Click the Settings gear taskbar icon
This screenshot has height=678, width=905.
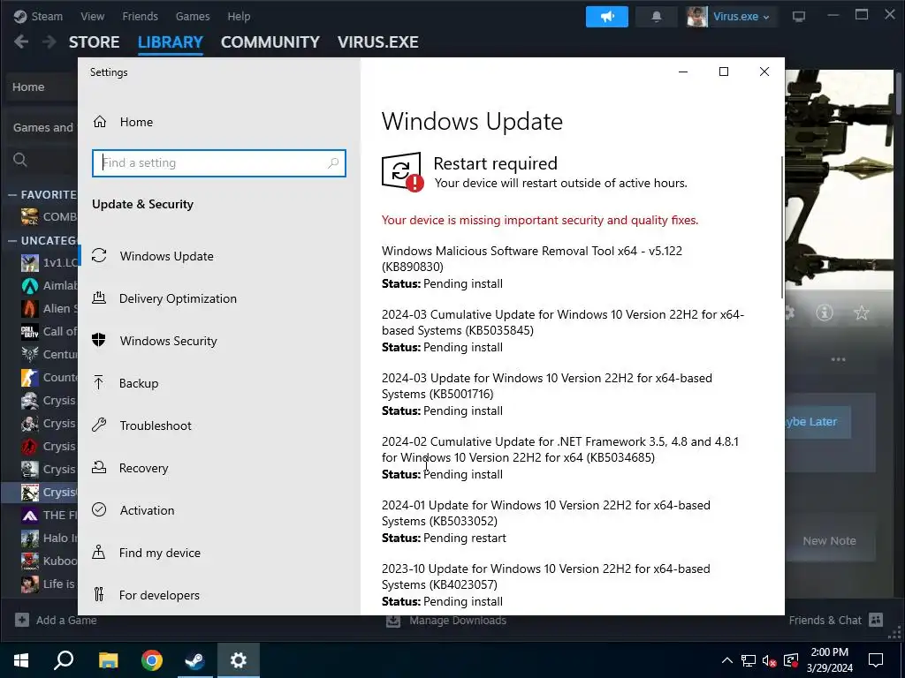coord(239,660)
